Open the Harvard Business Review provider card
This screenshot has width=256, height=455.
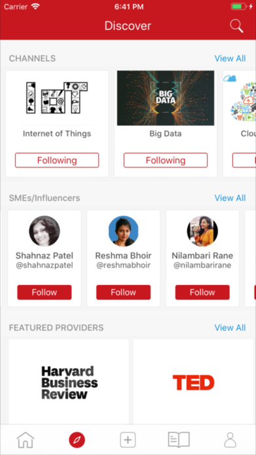click(x=69, y=382)
